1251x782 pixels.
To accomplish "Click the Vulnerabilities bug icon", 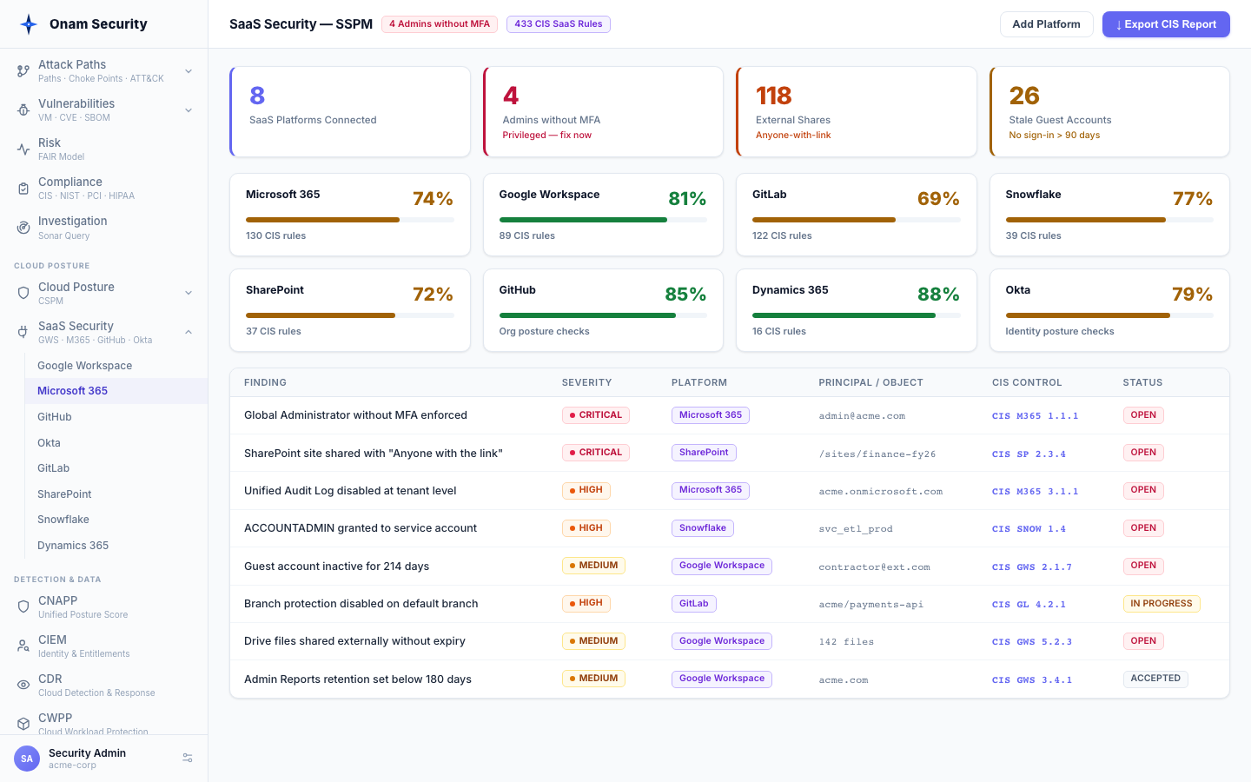I will coord(23,110).
